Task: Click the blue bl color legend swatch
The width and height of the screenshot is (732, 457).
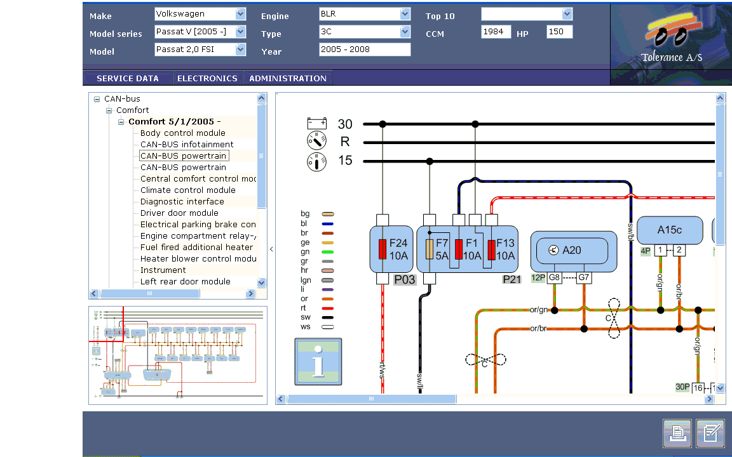Action: (x=328, y=224)
